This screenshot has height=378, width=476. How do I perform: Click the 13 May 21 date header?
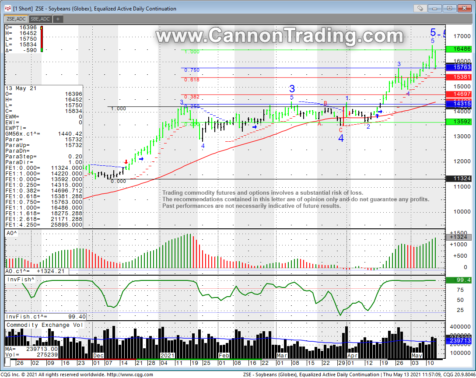click(x=21, y=88)
